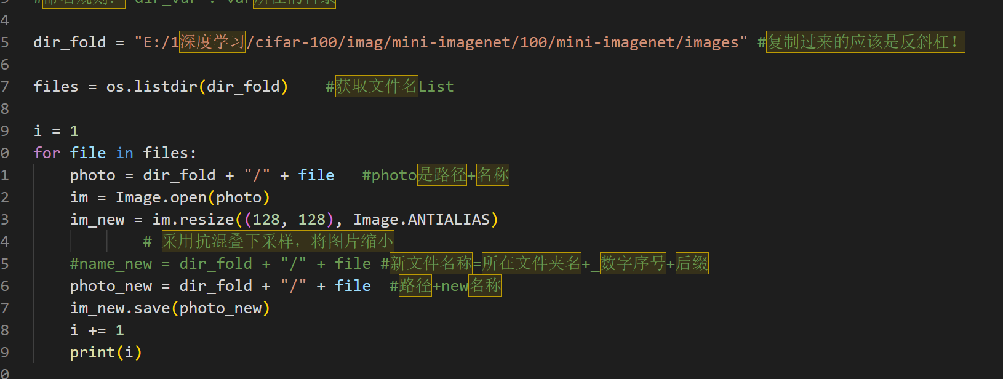The width and height of the screenshot is (1003, 379).
Task: Click the '路径+new名称' comment
Action: 446,286
